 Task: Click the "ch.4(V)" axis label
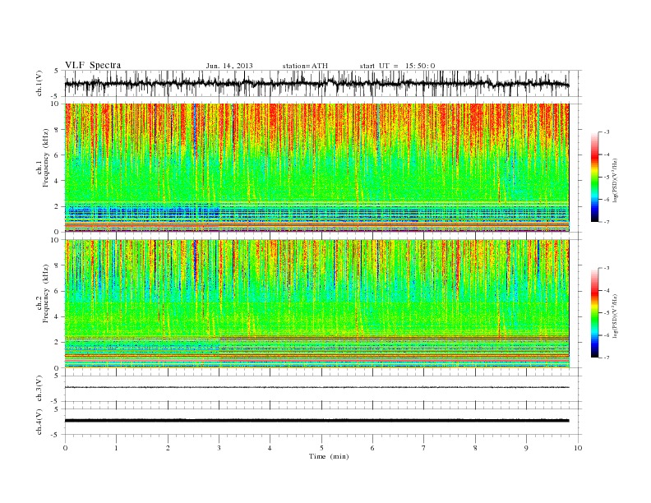point(39,422)
